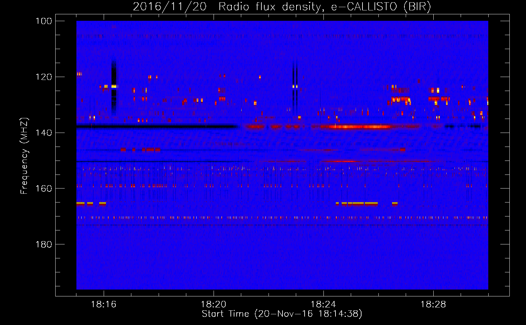Click the dark vertical stripe near 18:16
526x325 pixels.
[x=114, y=87]
